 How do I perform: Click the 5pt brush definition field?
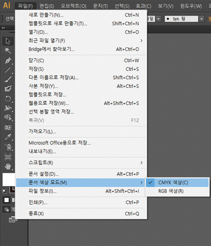tap(182, 19)
